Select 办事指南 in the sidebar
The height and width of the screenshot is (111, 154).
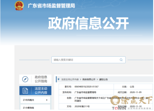(x=35, y=107)
